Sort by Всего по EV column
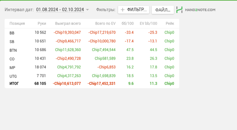 point(105,23)
